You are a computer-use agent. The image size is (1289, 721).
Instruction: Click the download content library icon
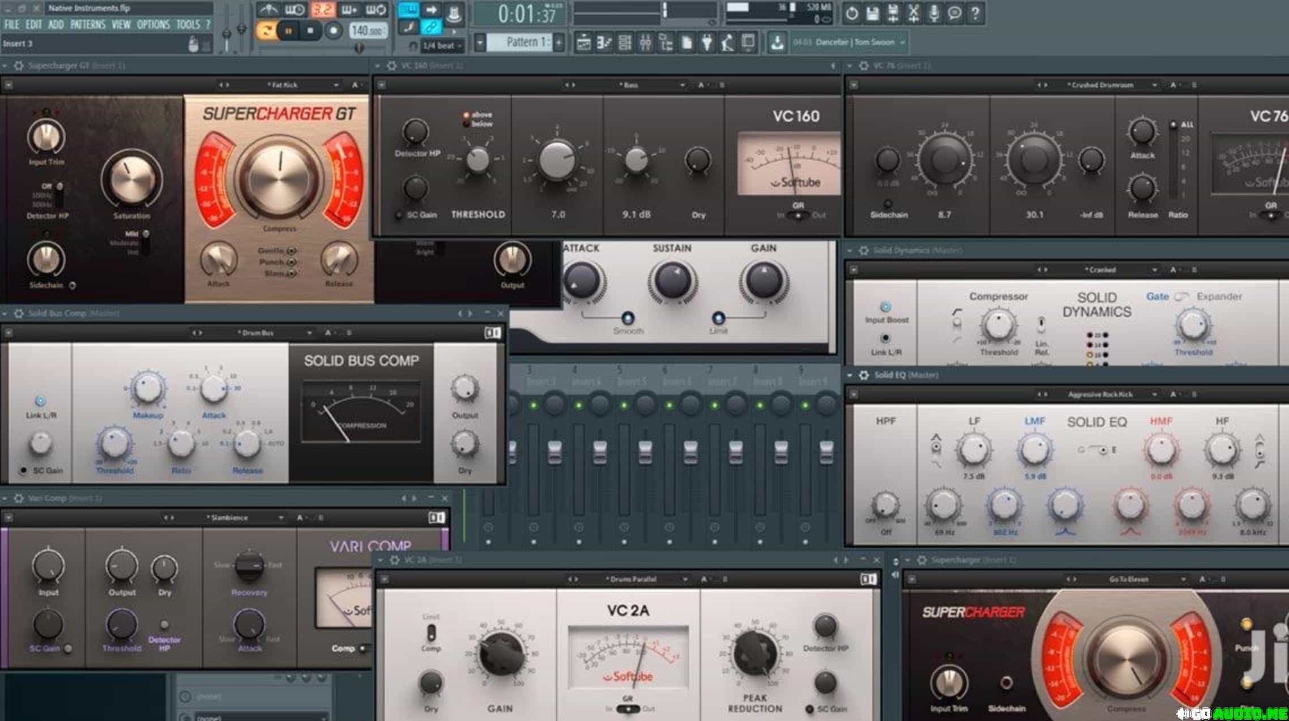pos(778,42)
